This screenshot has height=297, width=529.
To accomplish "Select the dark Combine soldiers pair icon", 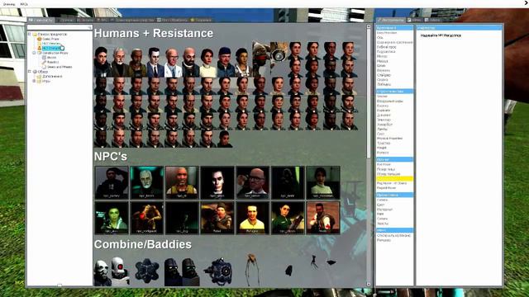I will click(182, 272).
